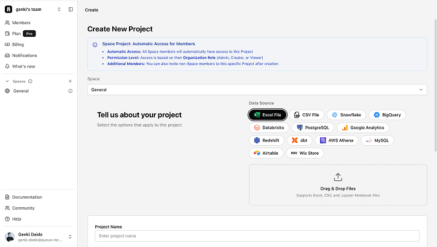This screenshot has width=437, height=247.
Task: Click the Billing card icon in sidebar
Action: pos(7,45)
